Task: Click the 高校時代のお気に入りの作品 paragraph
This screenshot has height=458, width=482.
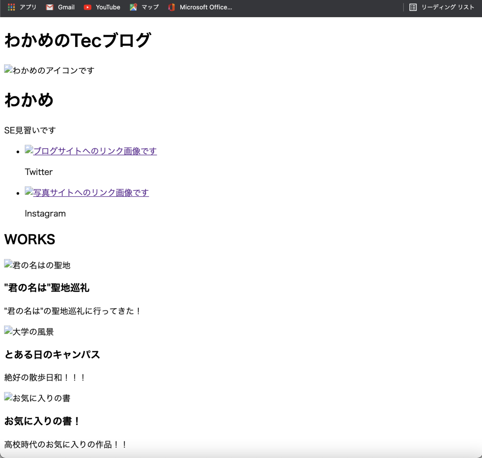Action: pyautogui.click(x=65, y=444)
